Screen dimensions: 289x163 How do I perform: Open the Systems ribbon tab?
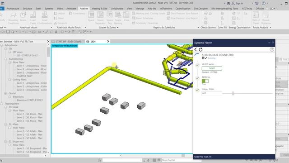pyautogui.click(x=49, y=9)
